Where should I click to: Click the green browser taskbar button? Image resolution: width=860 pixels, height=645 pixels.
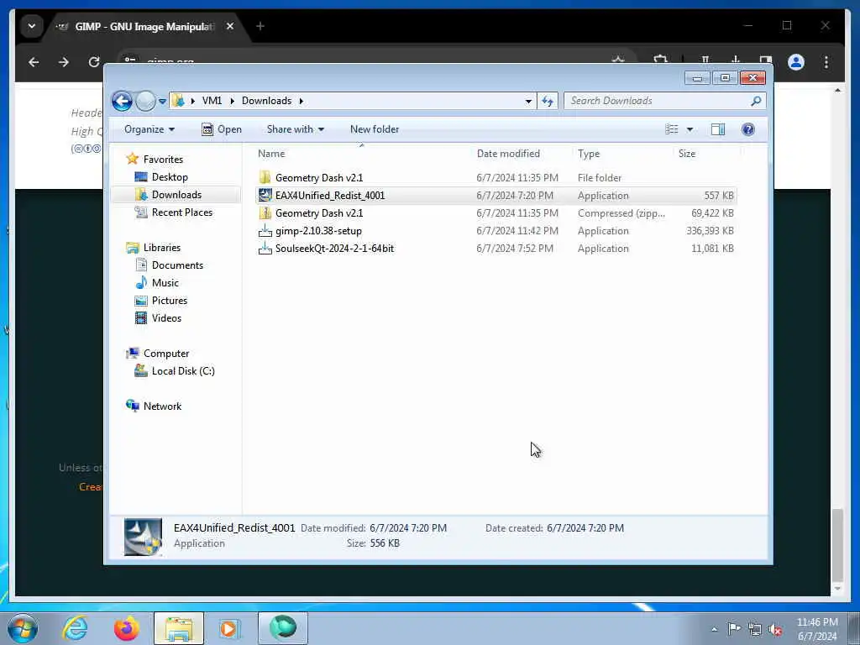pyautogui.click(x=282, y=628)
